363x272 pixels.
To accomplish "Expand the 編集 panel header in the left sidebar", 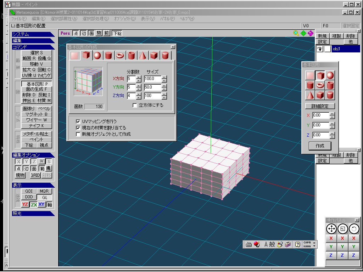I will point(33,41).
